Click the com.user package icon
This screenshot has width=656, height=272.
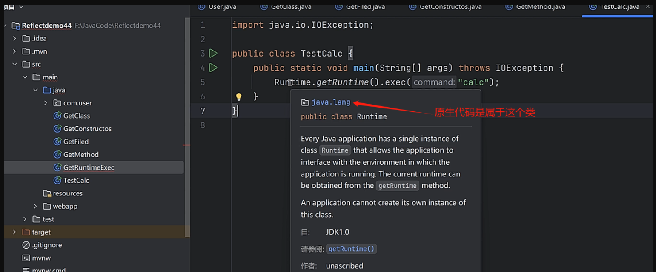tap(57, 103)
